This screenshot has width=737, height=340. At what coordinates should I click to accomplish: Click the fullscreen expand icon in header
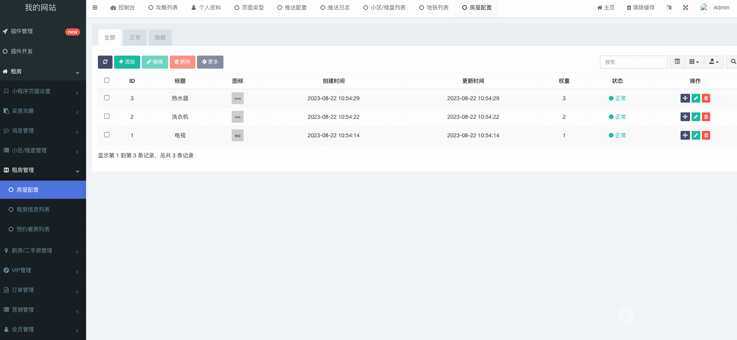tap(686, 8)
